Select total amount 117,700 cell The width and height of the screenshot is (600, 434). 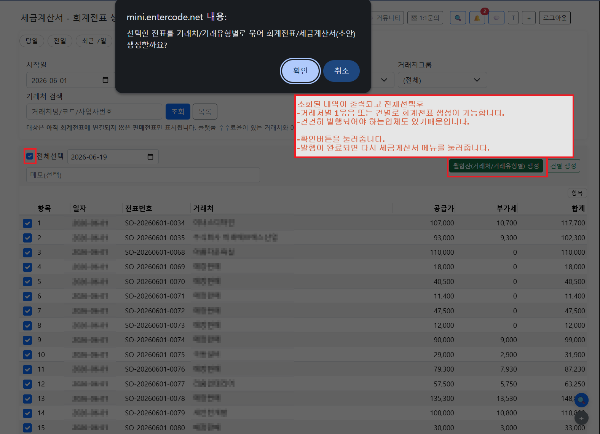573,223
